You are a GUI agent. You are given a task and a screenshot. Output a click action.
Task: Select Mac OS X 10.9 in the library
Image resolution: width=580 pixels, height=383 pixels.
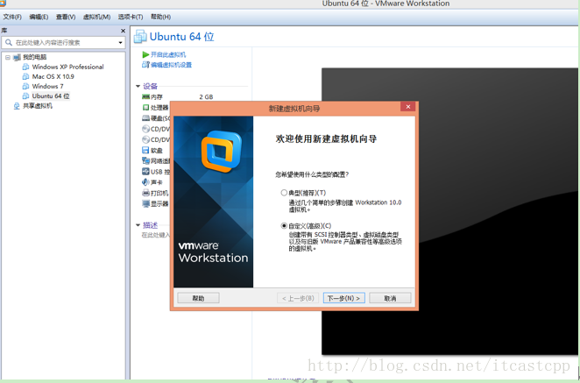tap(53, 76)
